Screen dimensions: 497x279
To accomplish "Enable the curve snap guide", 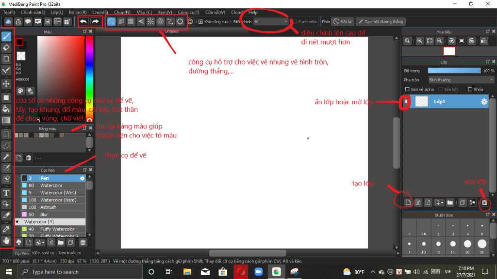I will [170, 21].
